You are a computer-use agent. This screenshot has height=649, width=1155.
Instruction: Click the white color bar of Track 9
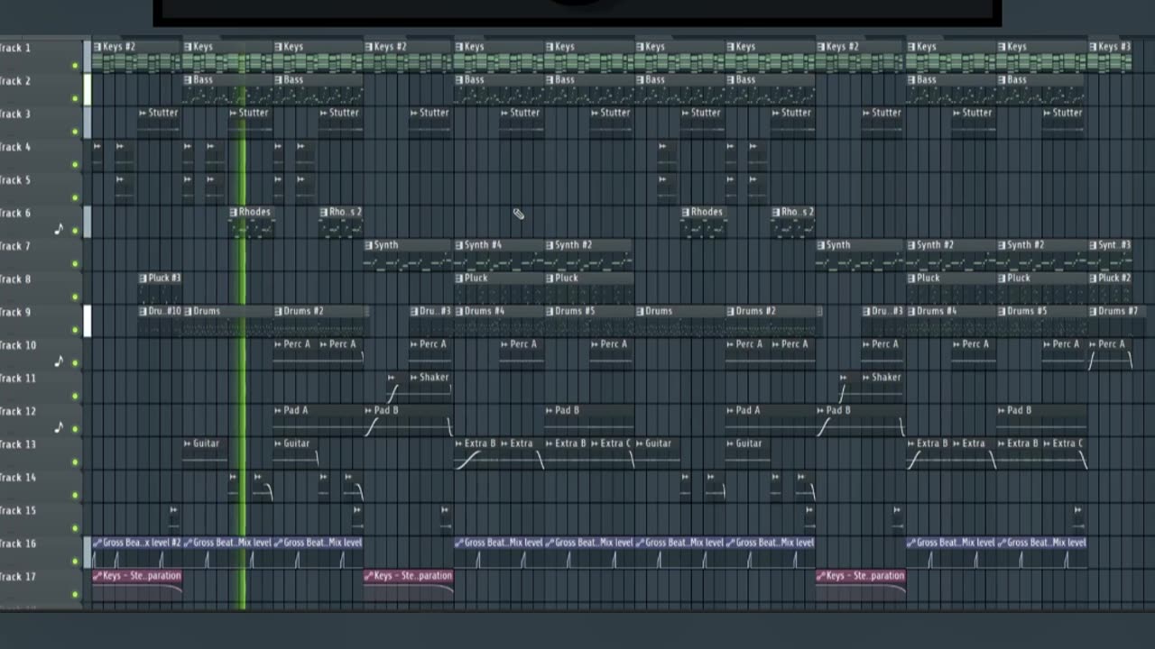point(88,321)
